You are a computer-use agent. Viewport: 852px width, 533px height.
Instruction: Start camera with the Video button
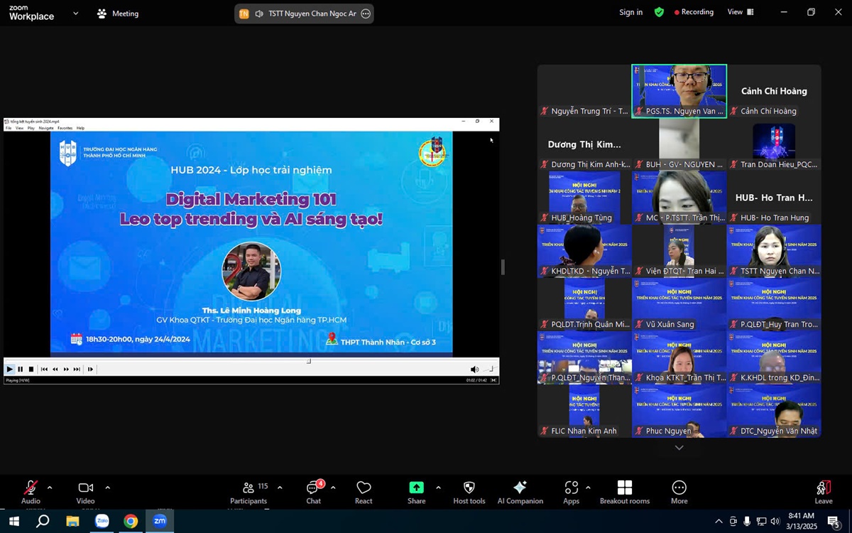tap(86, 492)
